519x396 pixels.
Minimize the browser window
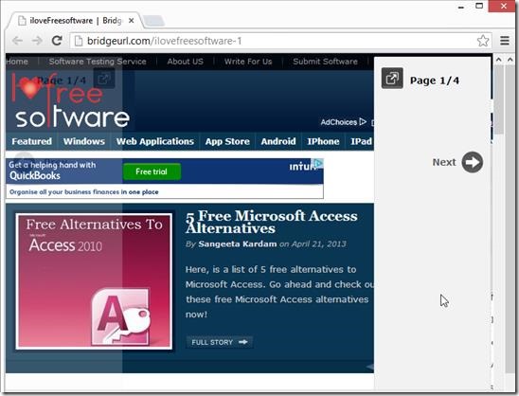[x=461, y=7]
